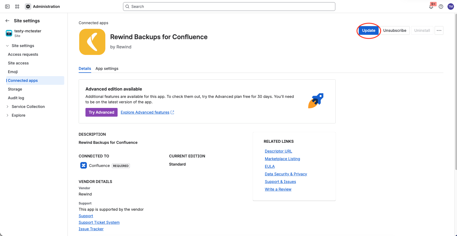
Task: Switch to the App settings tab
Action: (x=107, y=69)
